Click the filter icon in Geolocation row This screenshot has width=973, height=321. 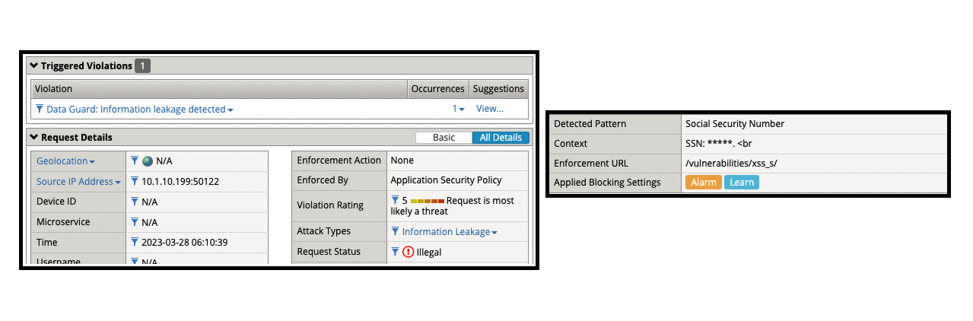tap(135, 160)
